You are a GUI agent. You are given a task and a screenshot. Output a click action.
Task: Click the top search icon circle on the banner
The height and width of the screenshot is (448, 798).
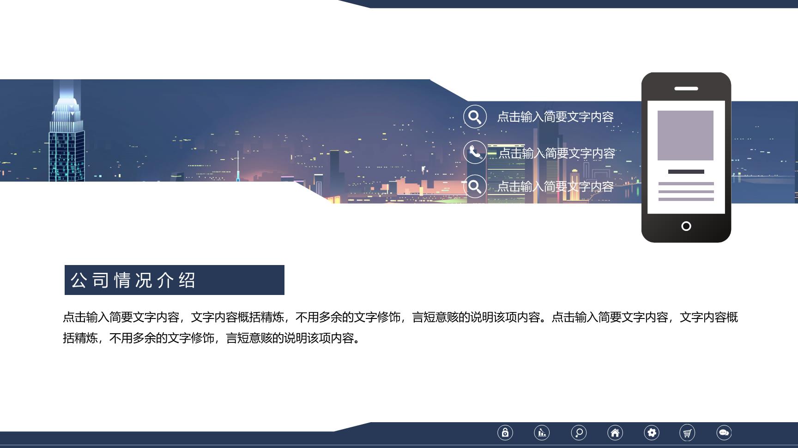point(475,117)
